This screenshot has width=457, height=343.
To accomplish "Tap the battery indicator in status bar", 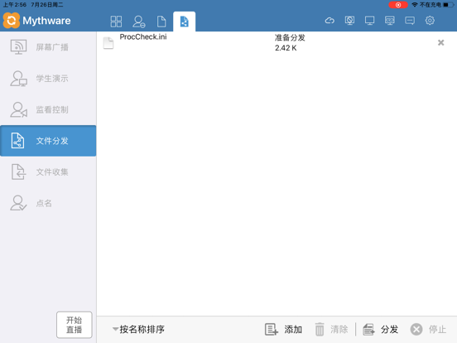I will 448,5.
